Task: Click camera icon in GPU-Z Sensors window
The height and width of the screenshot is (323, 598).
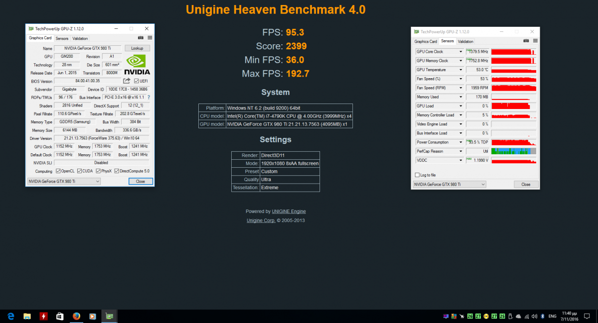Action: pos(525,41)
